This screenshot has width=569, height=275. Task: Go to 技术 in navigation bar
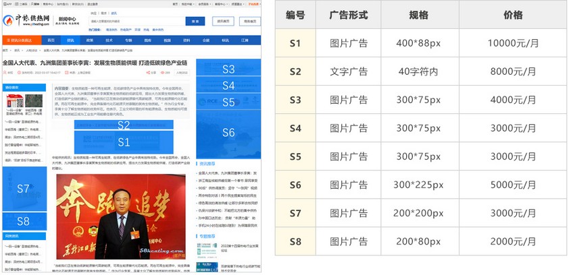(x=109, y=40)
